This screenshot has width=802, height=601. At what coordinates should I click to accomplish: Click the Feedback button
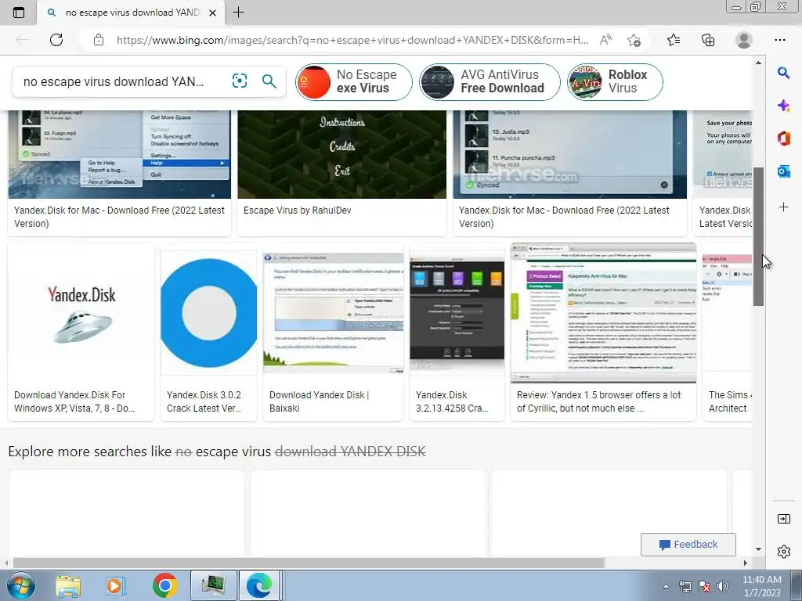[x=688, y=545]
